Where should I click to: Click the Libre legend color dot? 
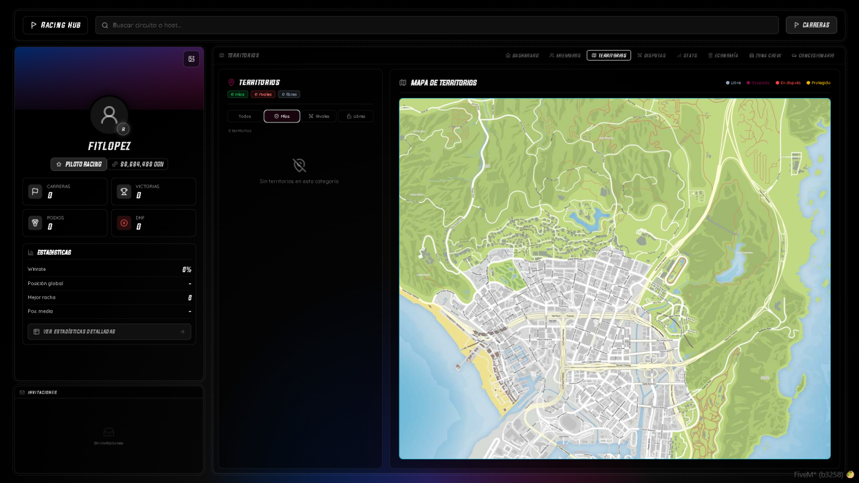pos(728,82)
